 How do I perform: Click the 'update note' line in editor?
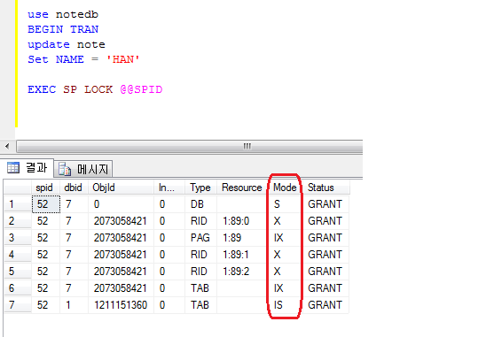click(x=67, y=44)
